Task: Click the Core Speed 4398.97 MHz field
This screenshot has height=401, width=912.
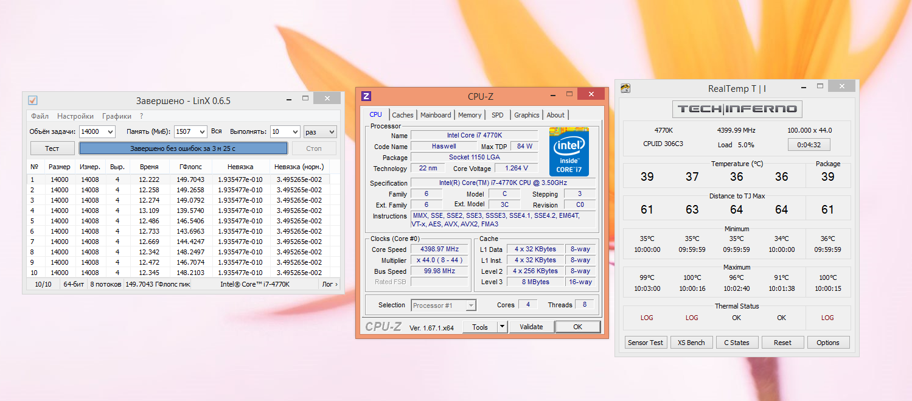Action: point(439,249)
